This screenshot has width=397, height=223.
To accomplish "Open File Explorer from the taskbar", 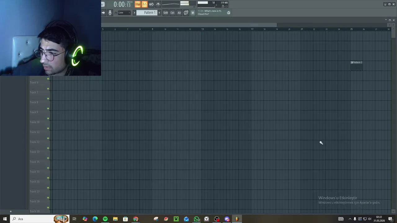I will 115,219.
